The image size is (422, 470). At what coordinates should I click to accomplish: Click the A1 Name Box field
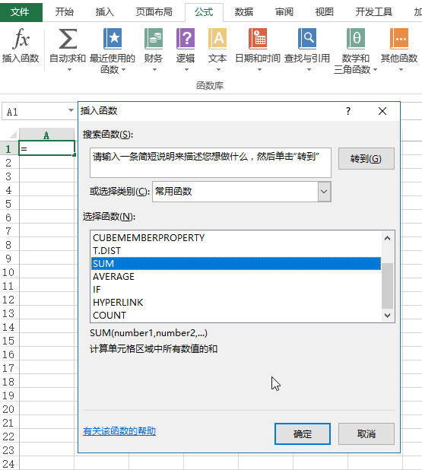click(34, 112)
